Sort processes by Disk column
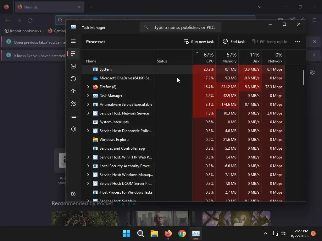Image resolution: width=322 pixels, height=241 pixels. (x=250, y=58)
